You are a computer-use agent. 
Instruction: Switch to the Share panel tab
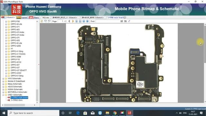pyautogui.click(x=34, y=17)
